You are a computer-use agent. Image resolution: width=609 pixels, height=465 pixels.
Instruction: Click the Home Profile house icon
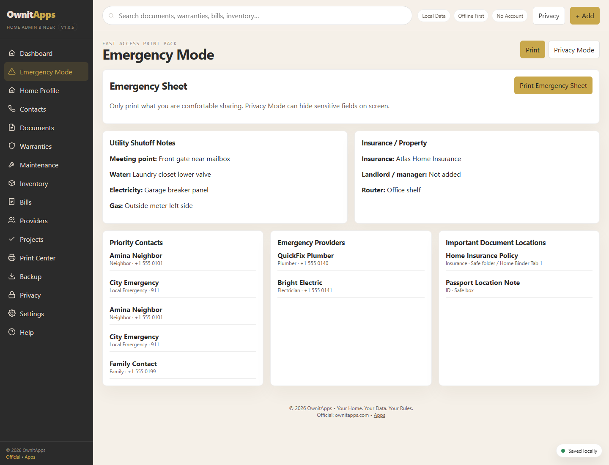12,90
